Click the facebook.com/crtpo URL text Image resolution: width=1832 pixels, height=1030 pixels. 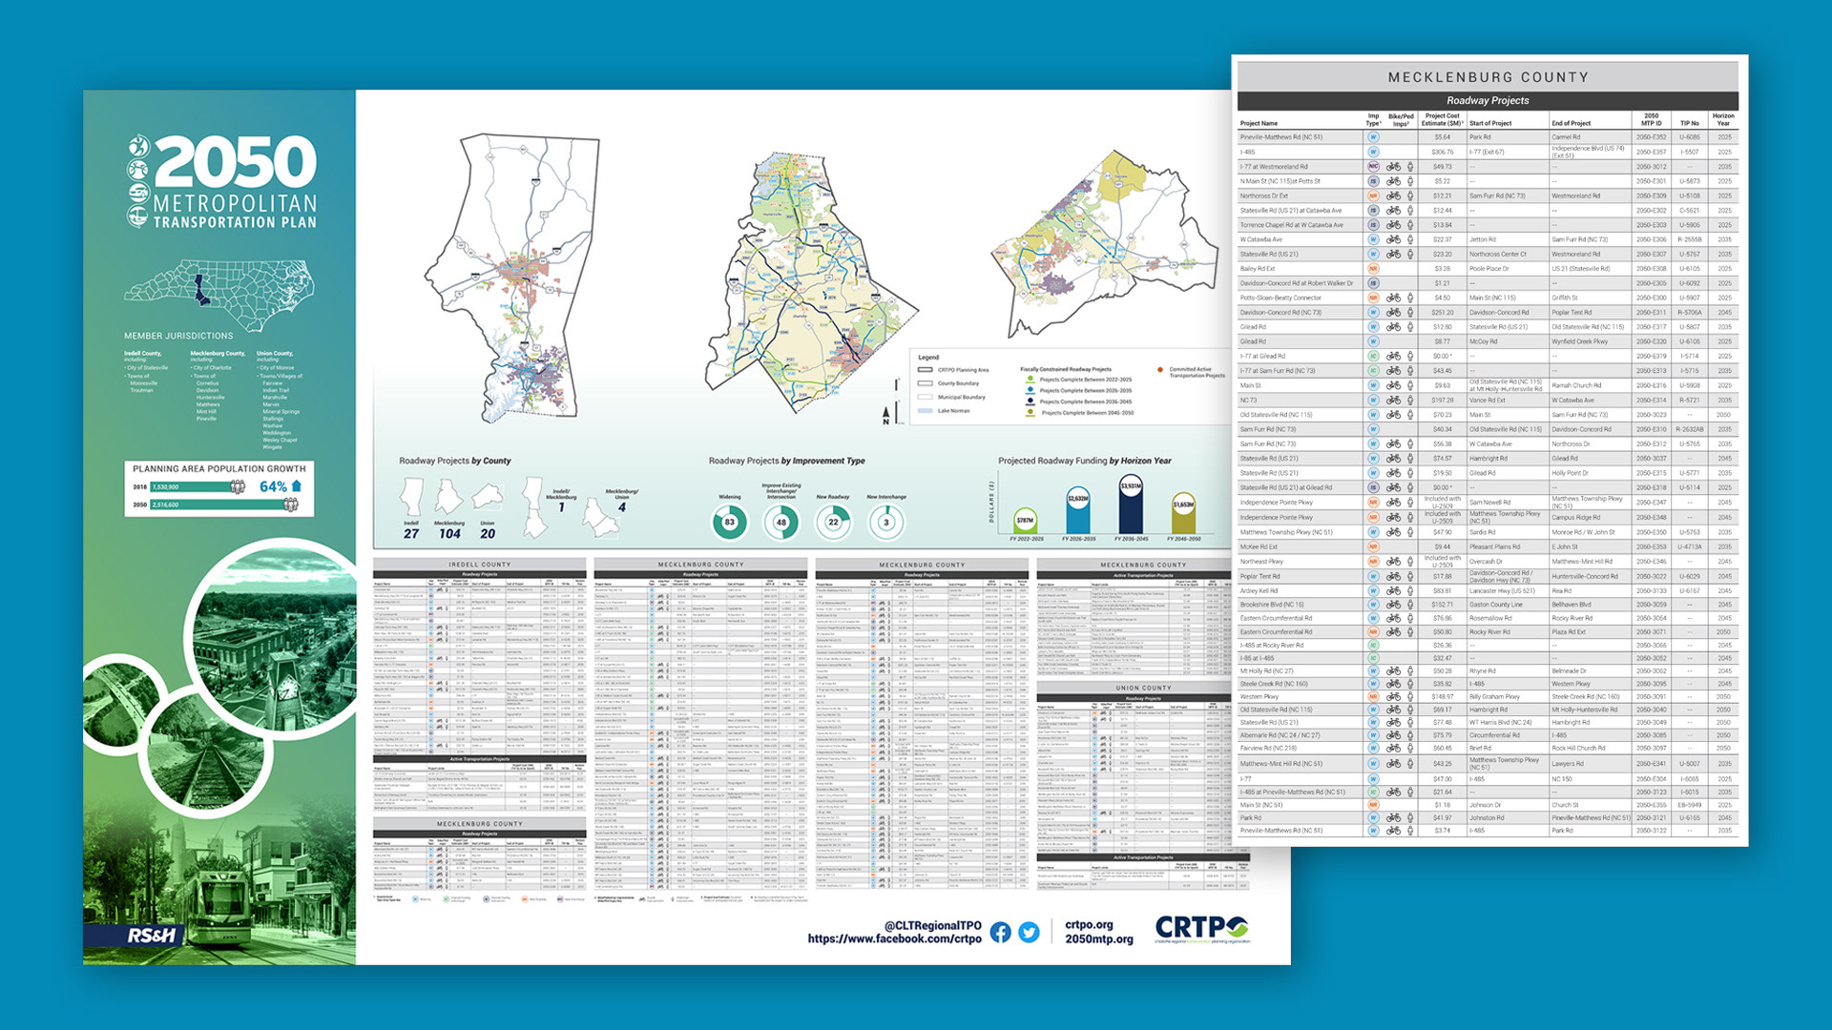coord(894,939)
